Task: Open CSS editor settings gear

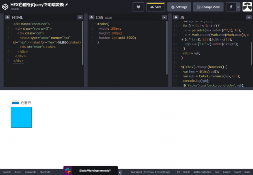Action: click(x=91, y=17)
